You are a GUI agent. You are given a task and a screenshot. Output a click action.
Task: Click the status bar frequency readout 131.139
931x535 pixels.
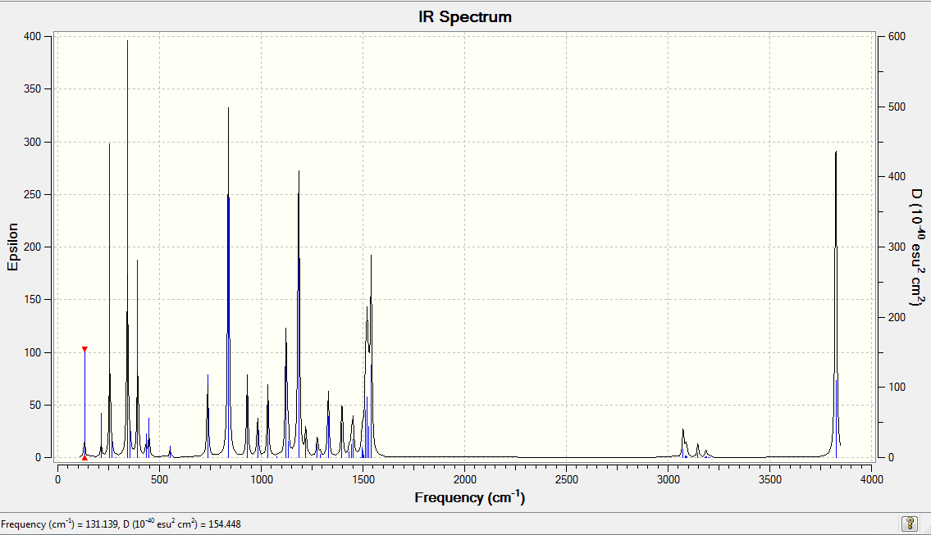point(102,524)
